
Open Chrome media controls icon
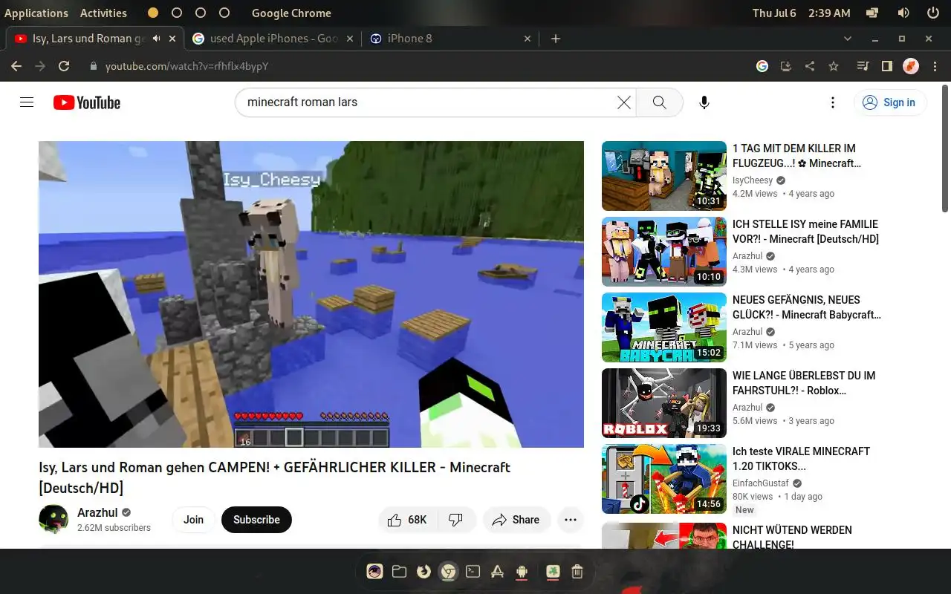tap(863, 66)
